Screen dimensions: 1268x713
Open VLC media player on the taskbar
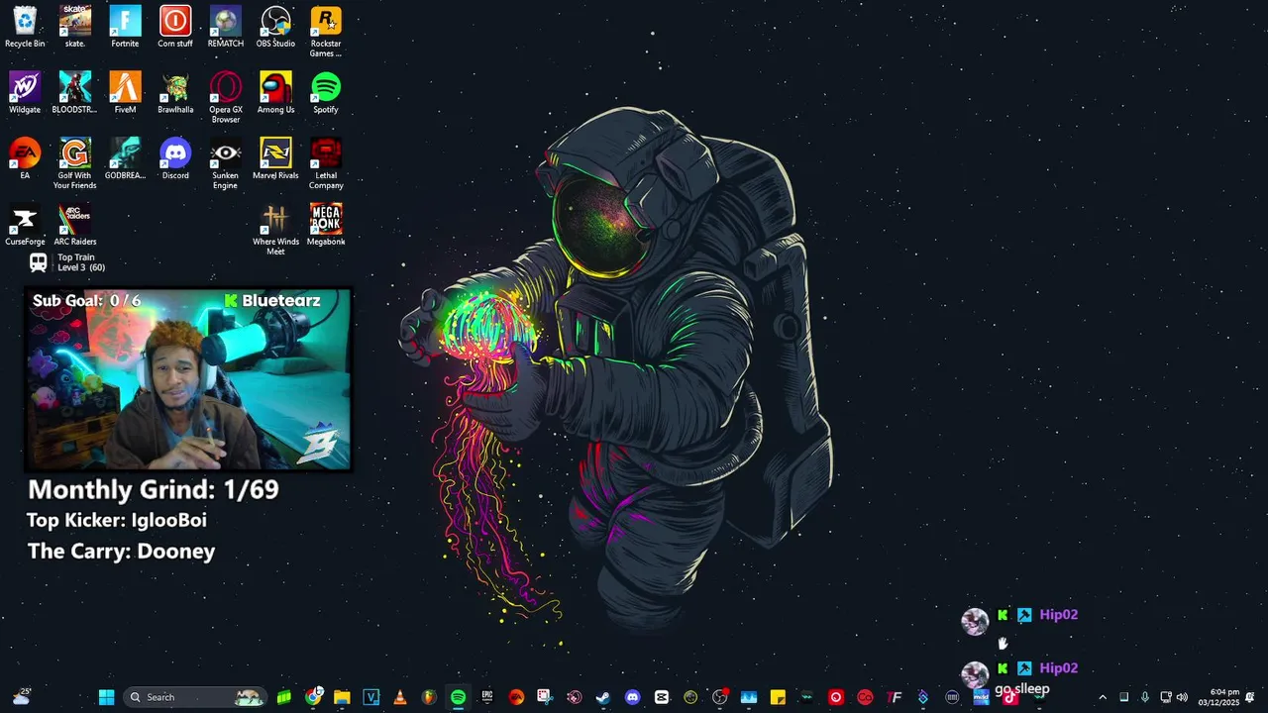click(399, 697)
